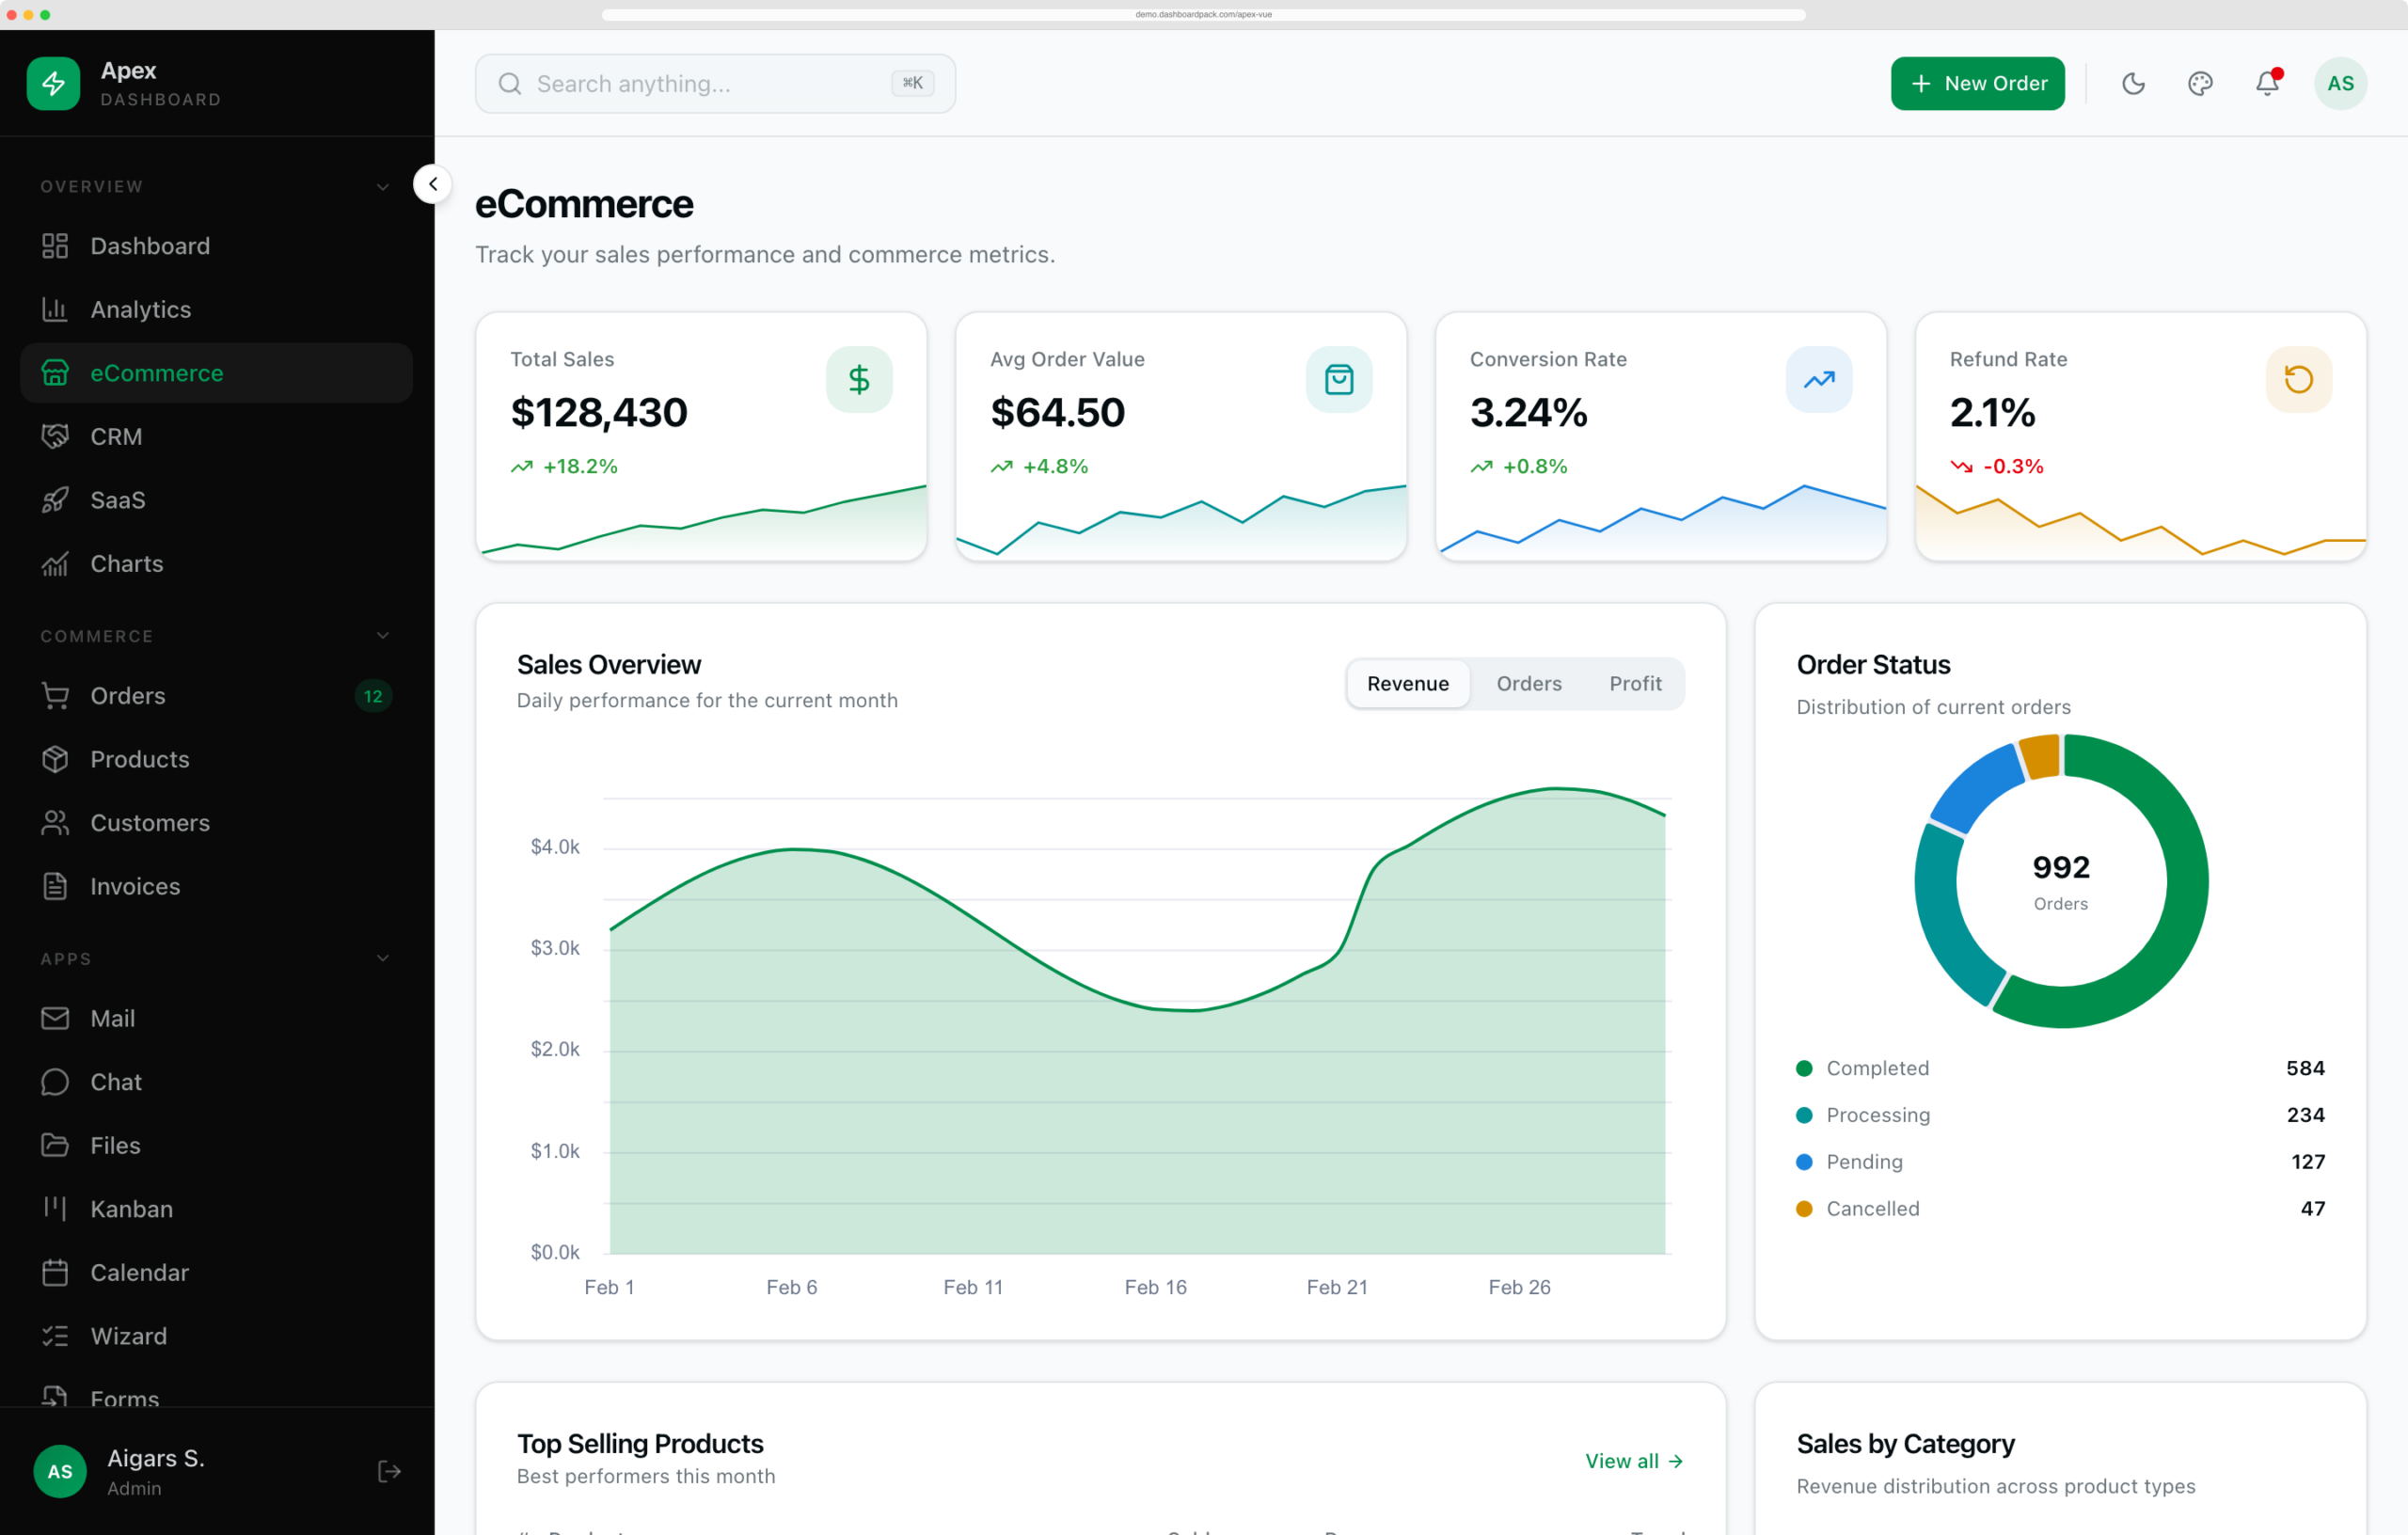2408x1535 pixels.
Task: Click the magnifier icon in search box
Action: coord(510,83)
